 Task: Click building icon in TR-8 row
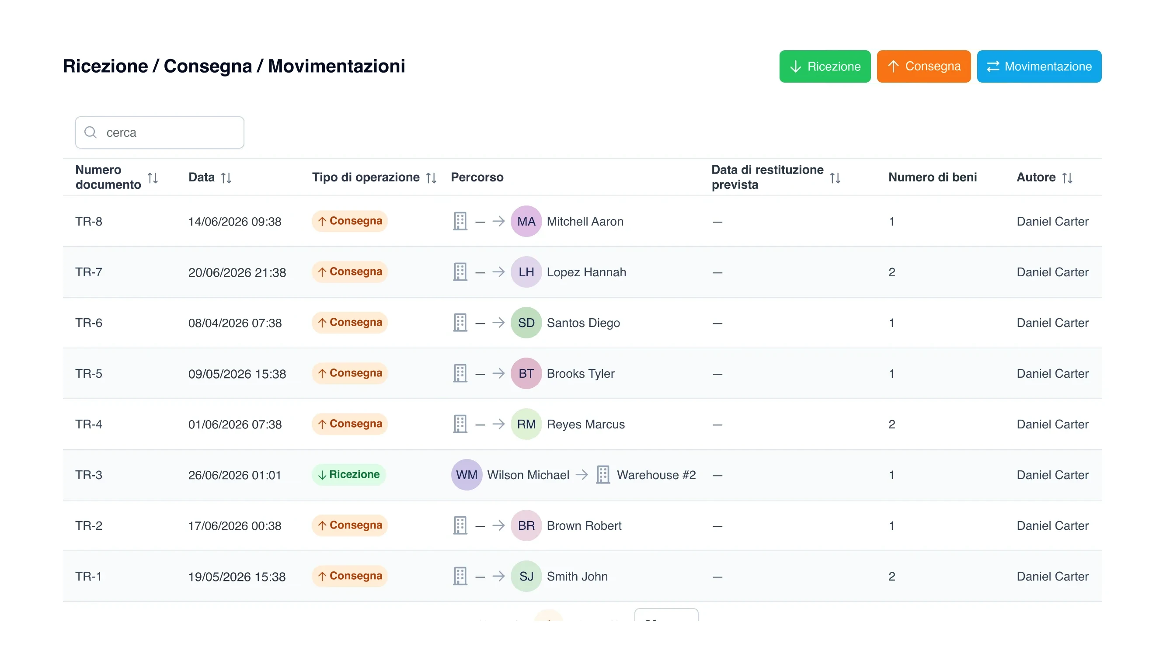point(460,221)
